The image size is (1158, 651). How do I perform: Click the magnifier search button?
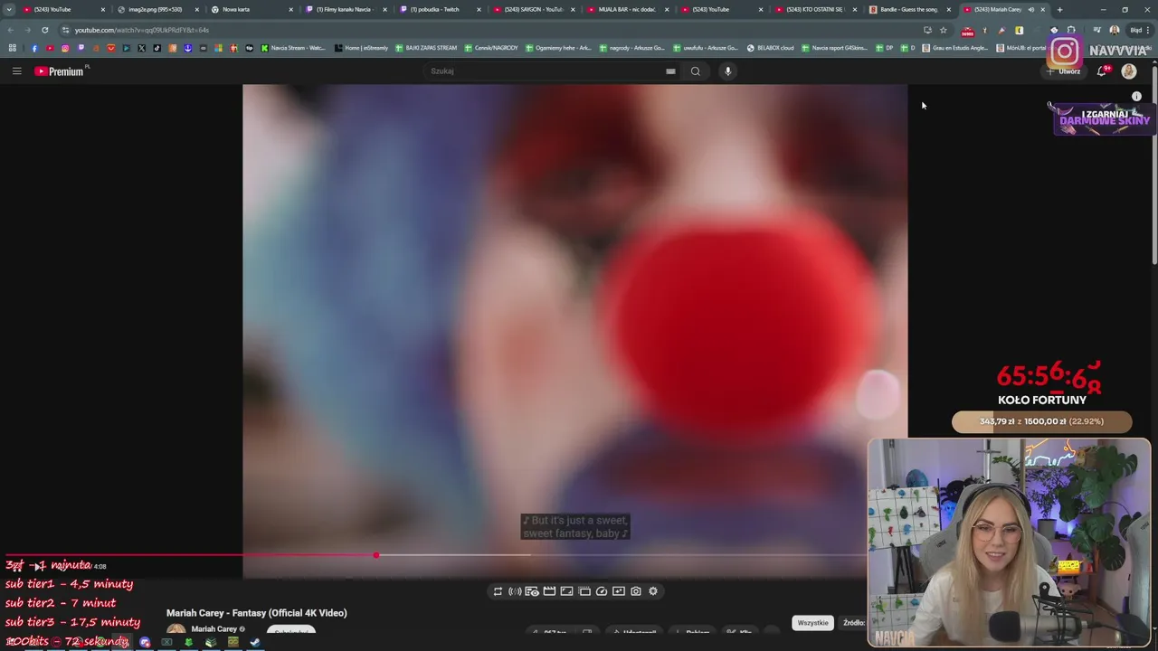coord(696,71)
